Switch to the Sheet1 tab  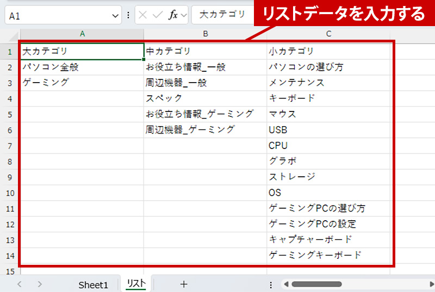(x=93, y=284)
